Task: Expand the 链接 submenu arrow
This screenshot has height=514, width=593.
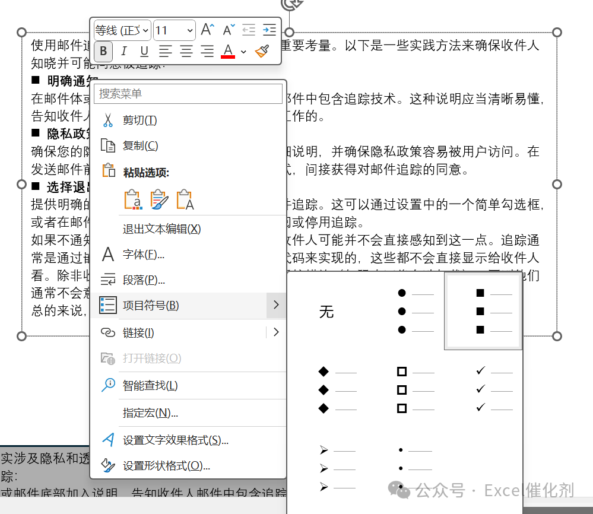Action: (x=276, y=332)
